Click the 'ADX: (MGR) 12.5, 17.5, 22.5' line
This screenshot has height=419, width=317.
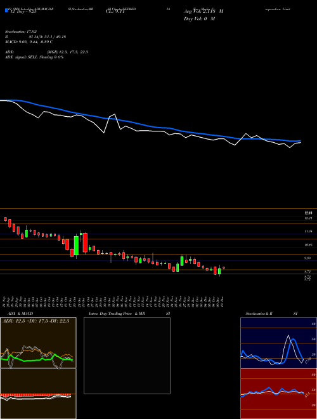click(x=46, y=52)
